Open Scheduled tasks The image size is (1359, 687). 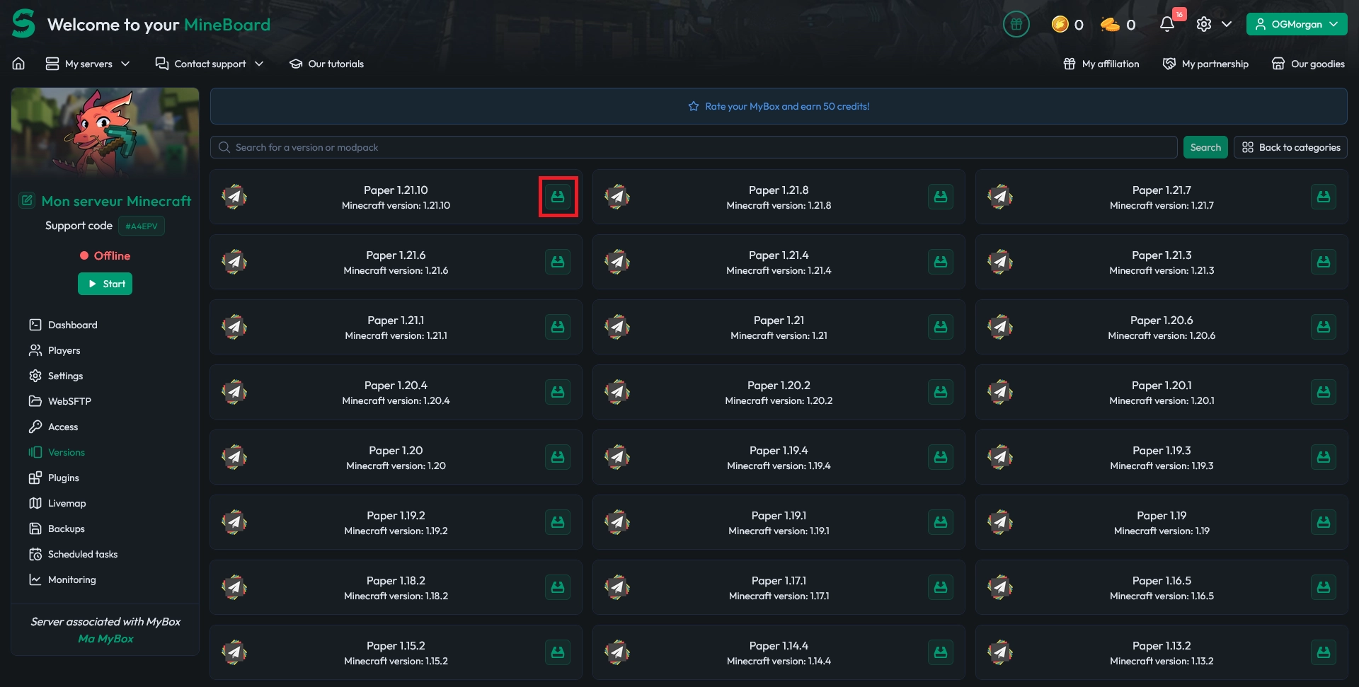tap(82, 554)
